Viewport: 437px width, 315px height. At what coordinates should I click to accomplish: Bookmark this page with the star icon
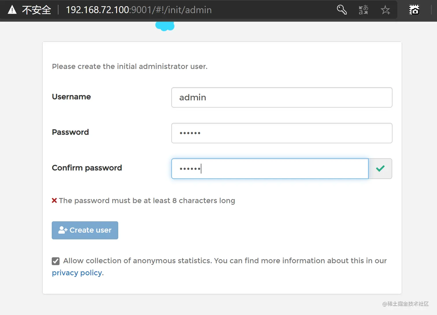[x=385, y=10]
